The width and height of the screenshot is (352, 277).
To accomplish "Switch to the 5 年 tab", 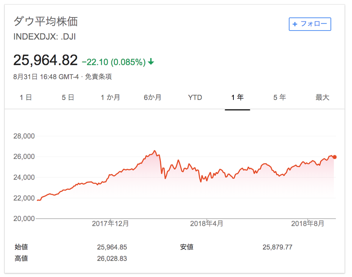I will pyautogui.click(x=279, y=97).
